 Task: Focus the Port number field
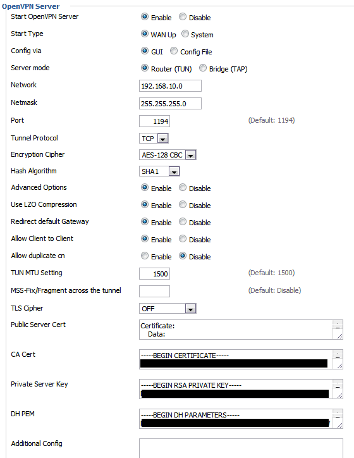[154, 121]
